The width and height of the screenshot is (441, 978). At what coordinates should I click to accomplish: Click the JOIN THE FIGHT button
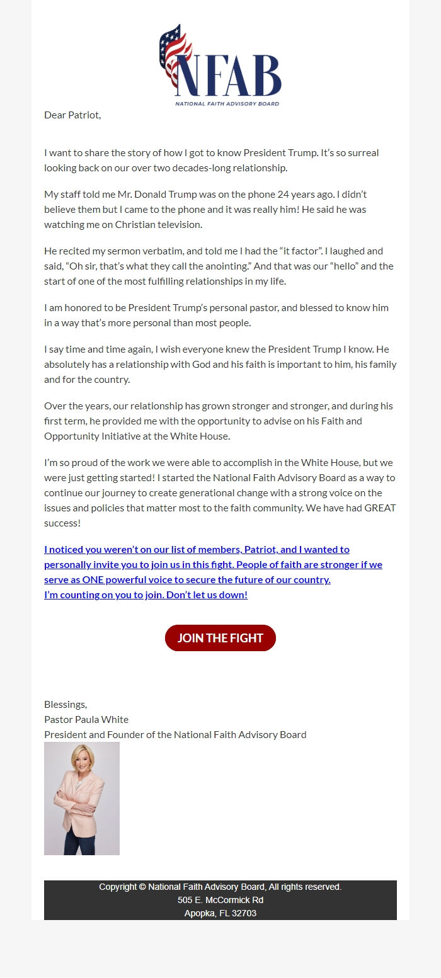pyautogui.click(x=220, y=637)
